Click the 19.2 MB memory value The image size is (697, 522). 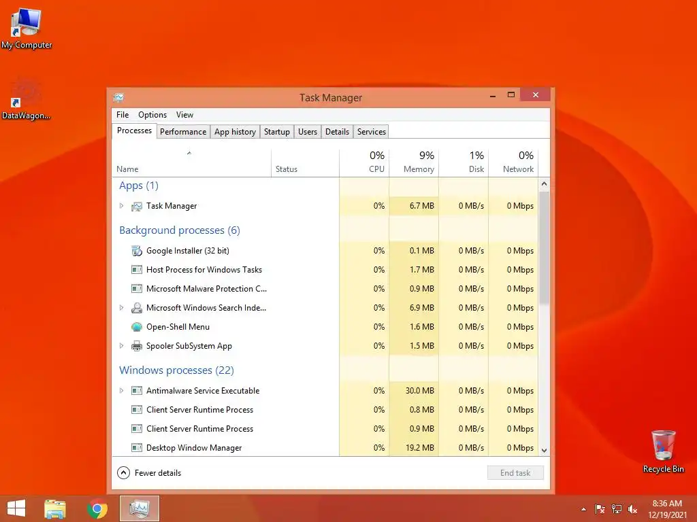[419, 448]
